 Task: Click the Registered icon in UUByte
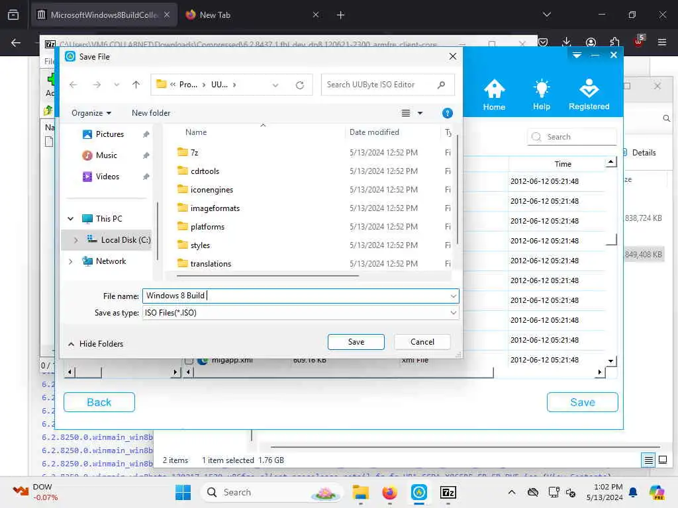tap(589, 95)
